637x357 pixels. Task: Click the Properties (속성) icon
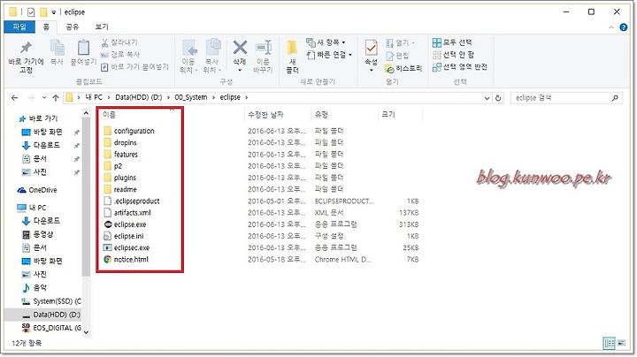[371, 48]
